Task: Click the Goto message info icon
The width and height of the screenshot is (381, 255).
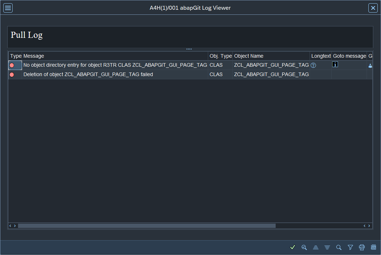Action: coord(335,64)
